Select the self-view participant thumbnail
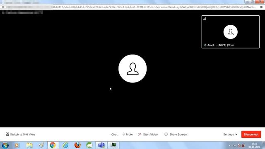265x149 pixels. click(x=231, y=32)
